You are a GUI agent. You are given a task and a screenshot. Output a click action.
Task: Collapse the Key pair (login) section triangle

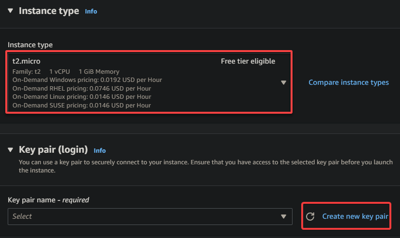click(10, 150)
